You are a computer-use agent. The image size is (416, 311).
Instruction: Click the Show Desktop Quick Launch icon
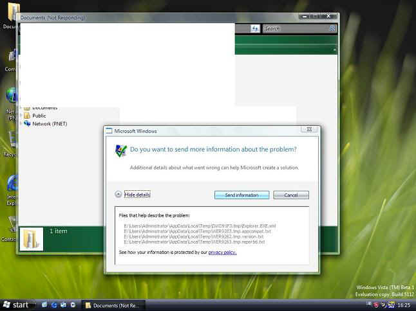tap(44, 305)
